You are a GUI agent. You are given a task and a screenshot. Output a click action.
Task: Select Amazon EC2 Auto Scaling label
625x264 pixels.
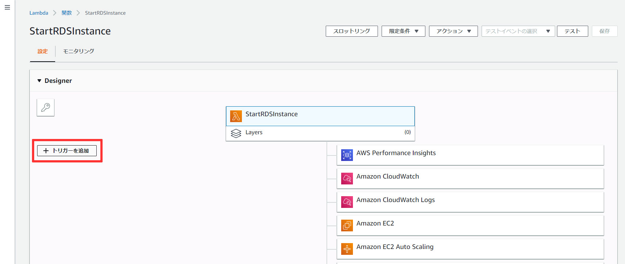(395, 247)
